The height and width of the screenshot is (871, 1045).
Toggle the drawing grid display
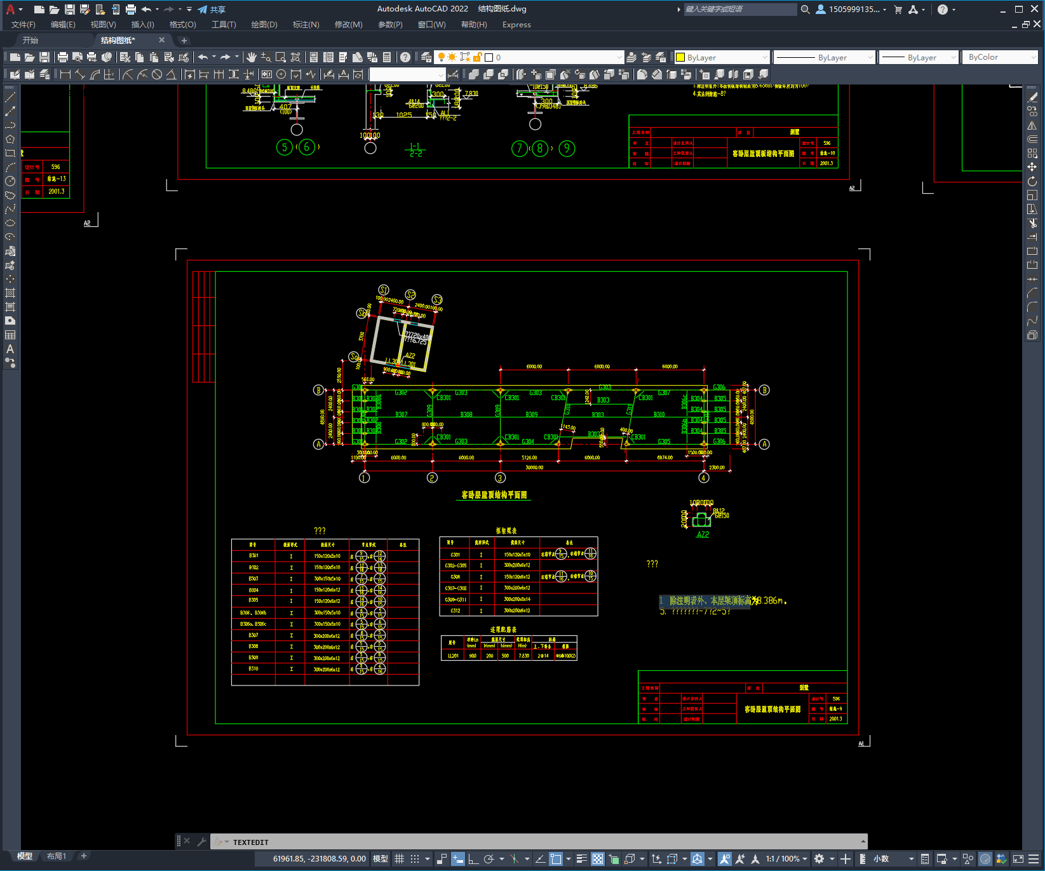(x=399, y=859)
